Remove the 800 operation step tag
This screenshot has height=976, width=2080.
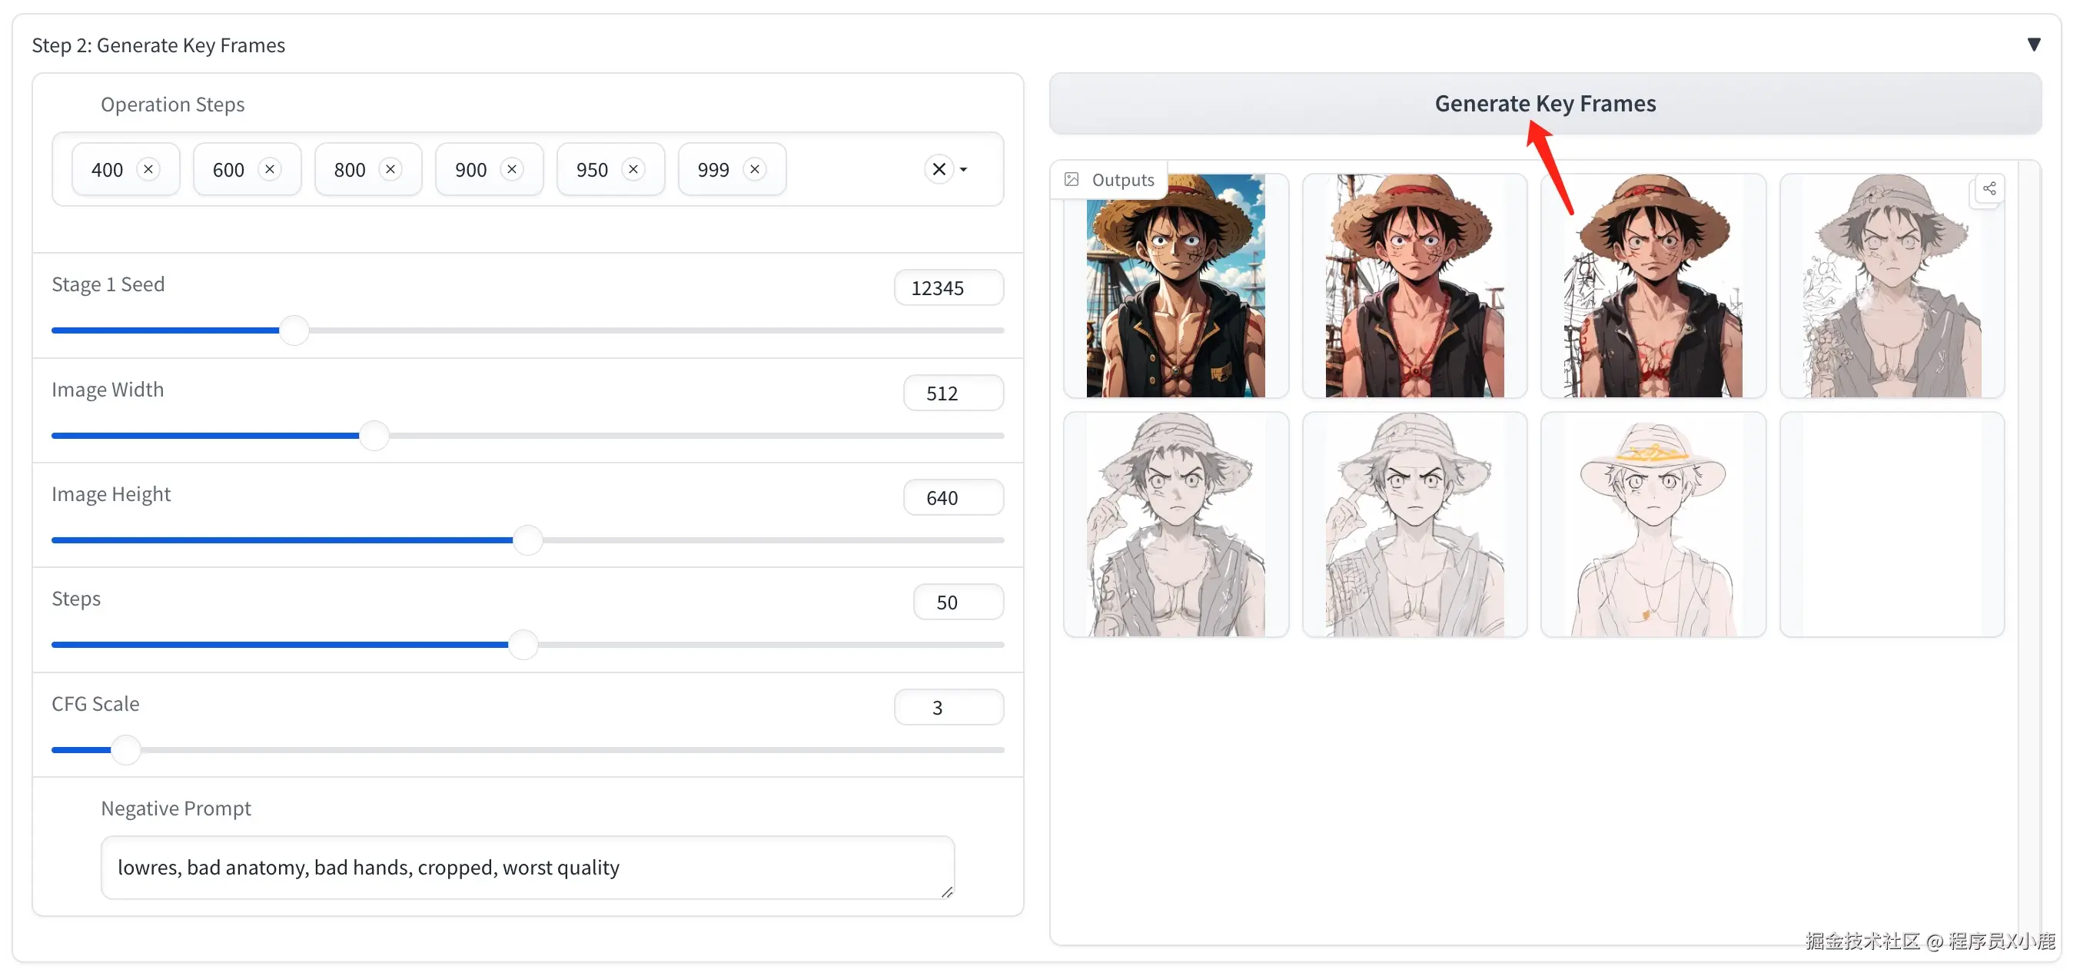click(x=390, y=169)
